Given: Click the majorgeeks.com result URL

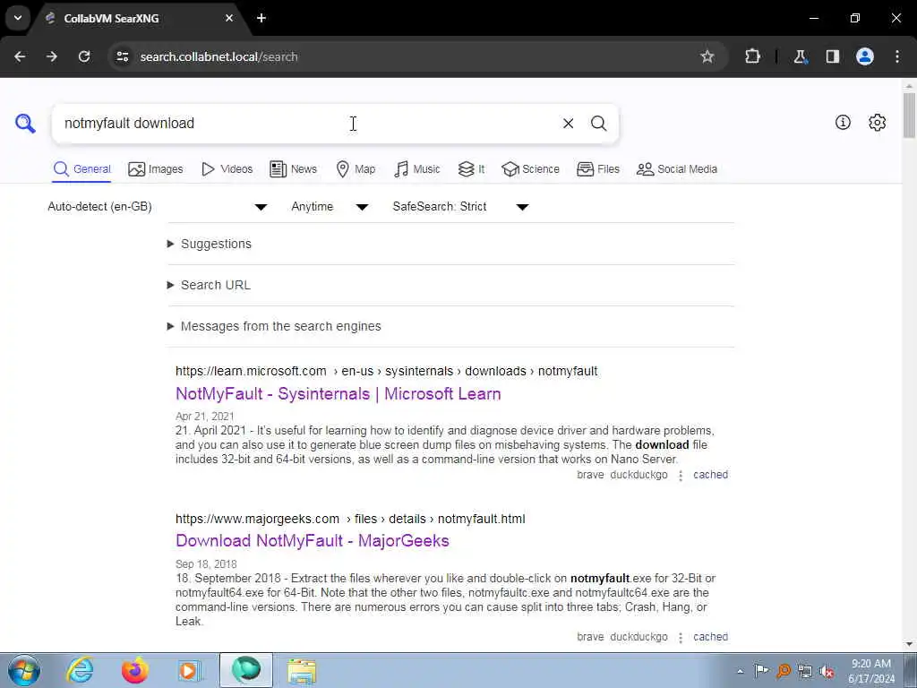Looking at the screenshot, I should (x=350, y=519).
